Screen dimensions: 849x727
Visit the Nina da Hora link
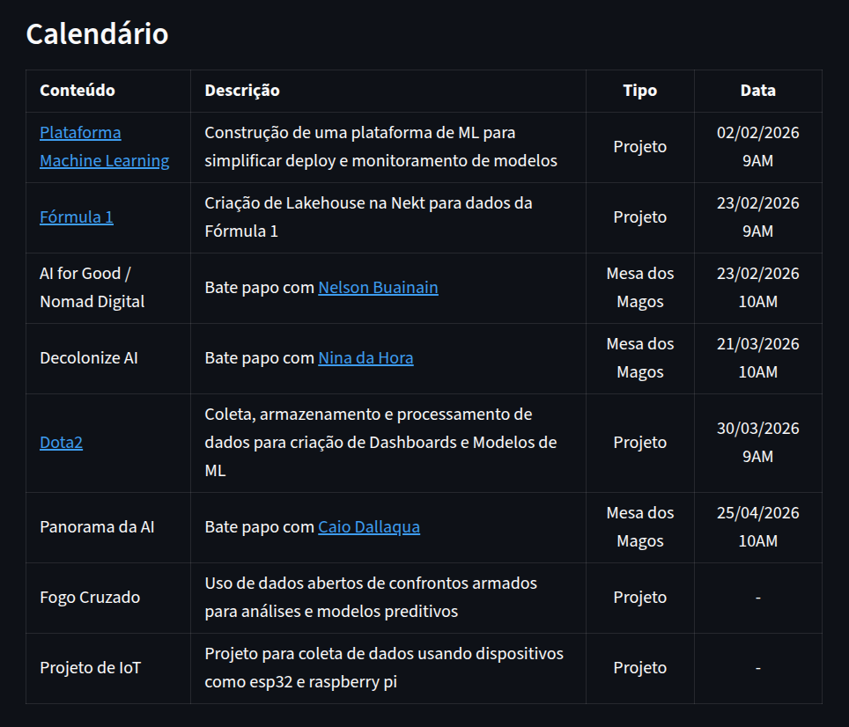click(x=365, y=358)
